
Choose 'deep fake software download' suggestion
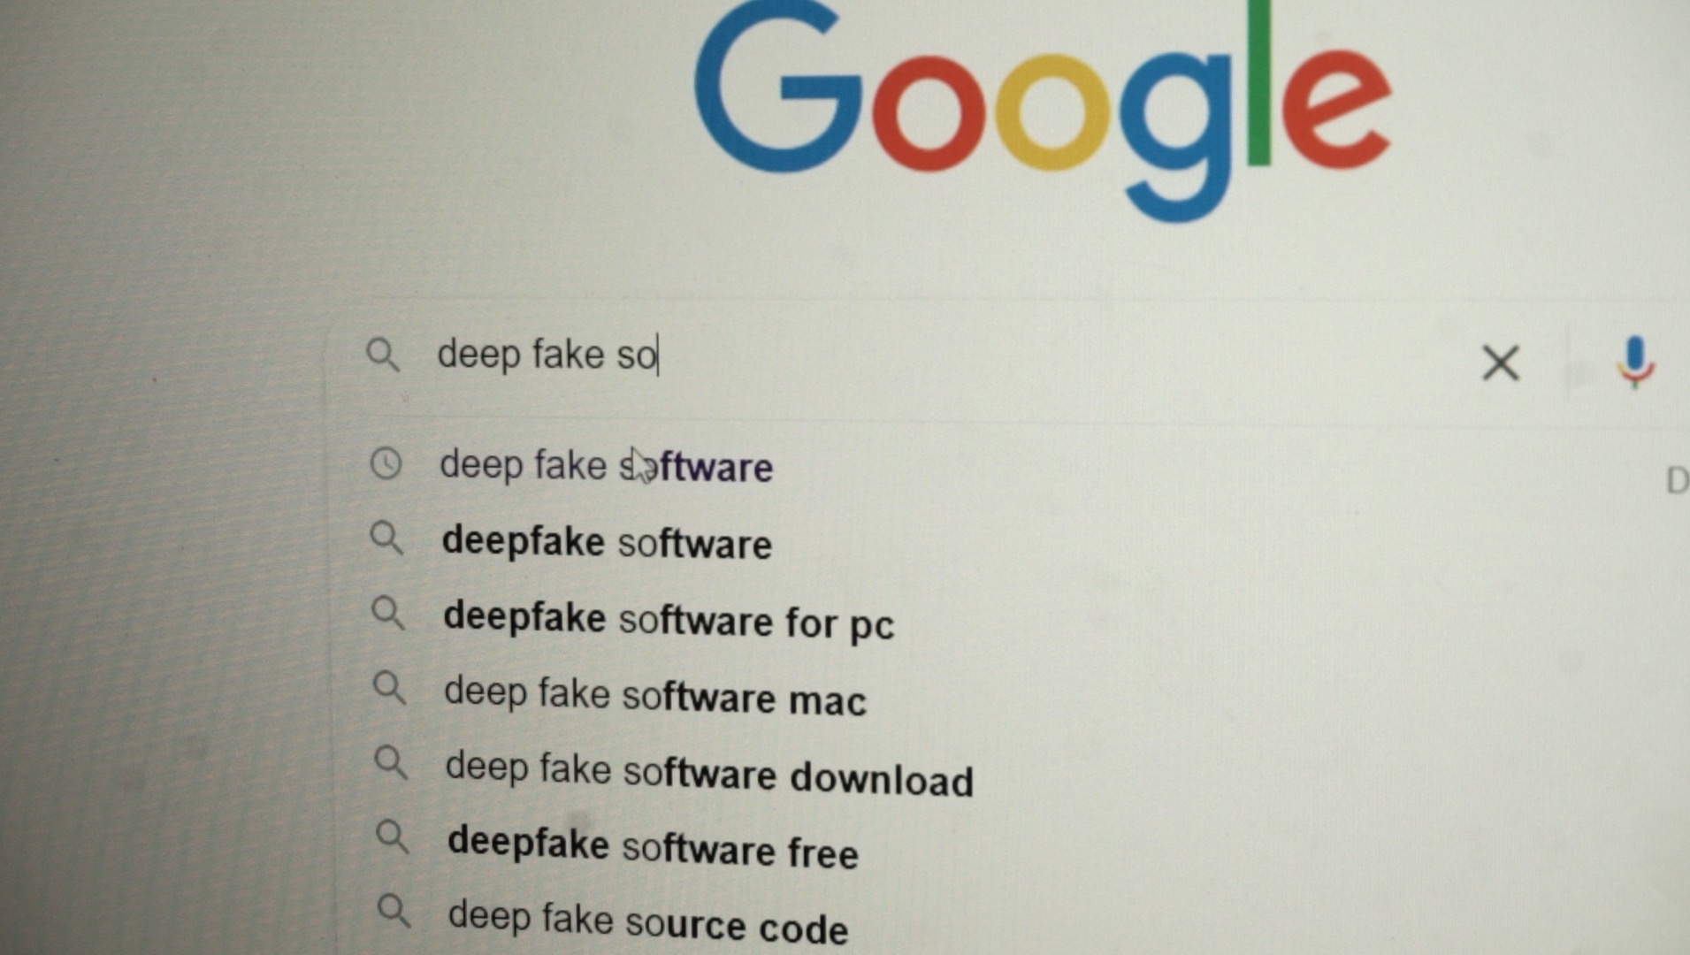tap(709, 774)
